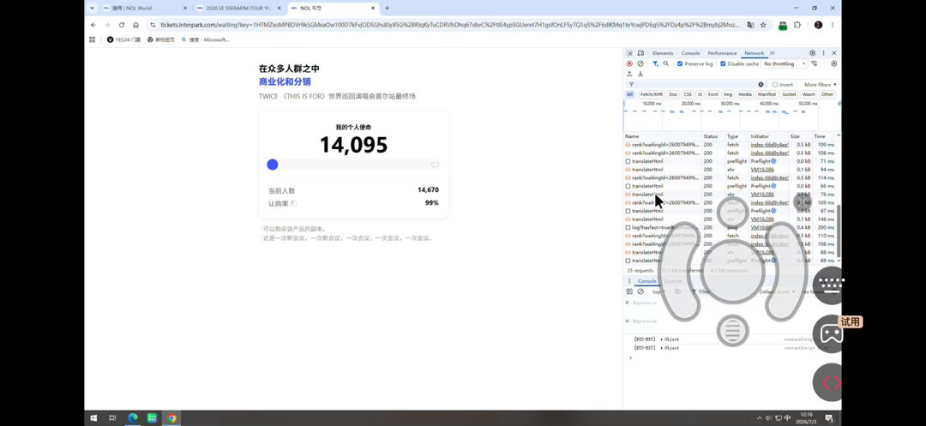Open Console tab in the top DevTools bar
Viewport: 926px width, 426px height.
pos(690,53)
